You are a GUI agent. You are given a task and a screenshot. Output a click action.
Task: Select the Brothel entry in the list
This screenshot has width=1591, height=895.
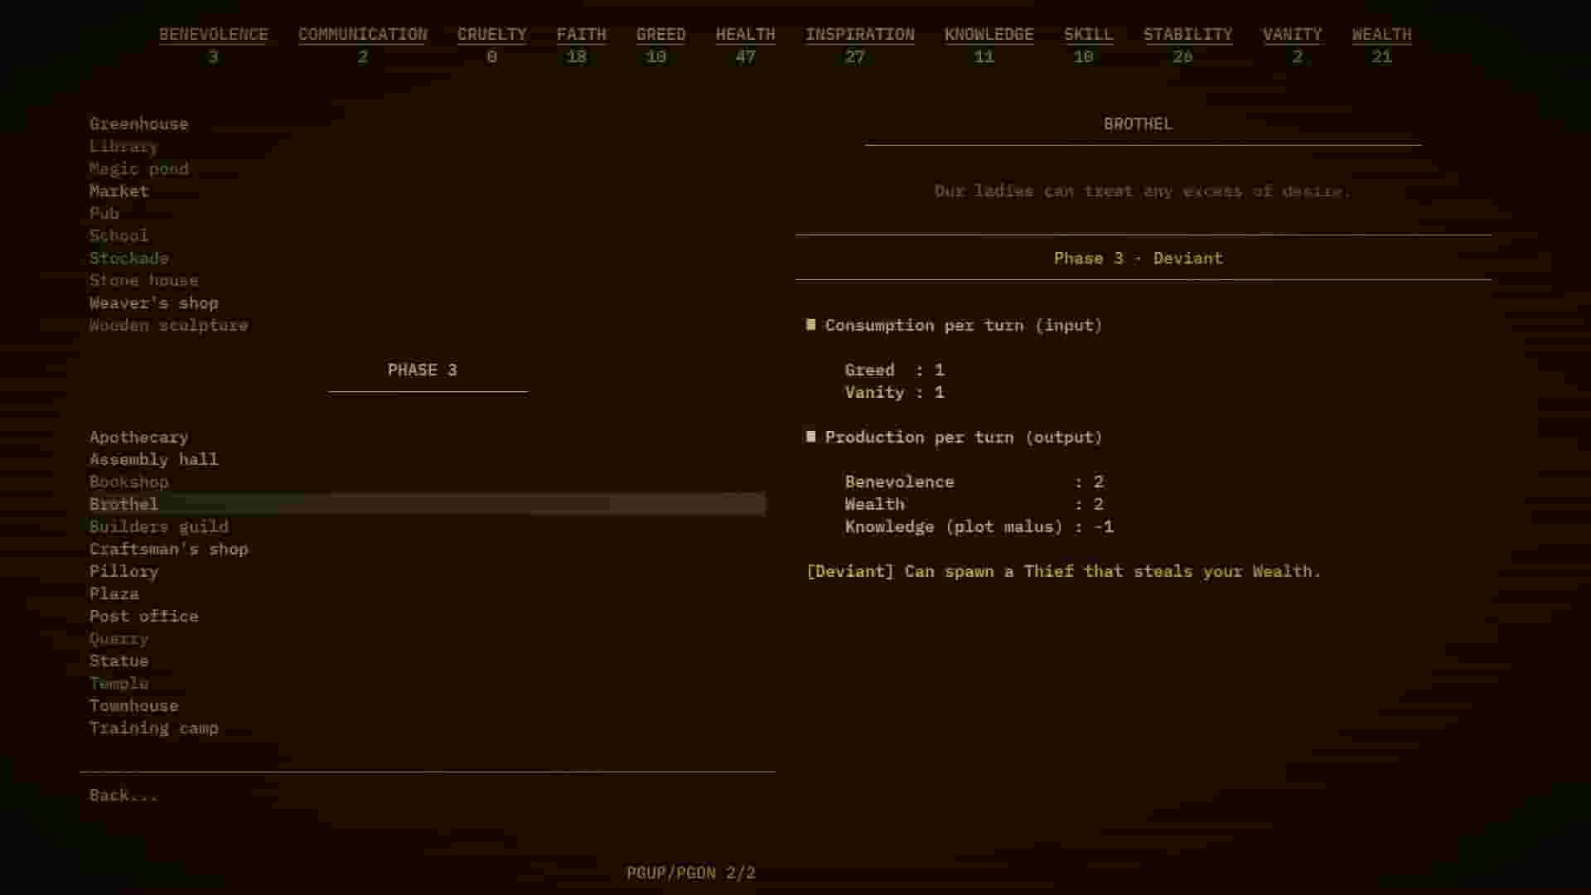click(x=123, y=504)
